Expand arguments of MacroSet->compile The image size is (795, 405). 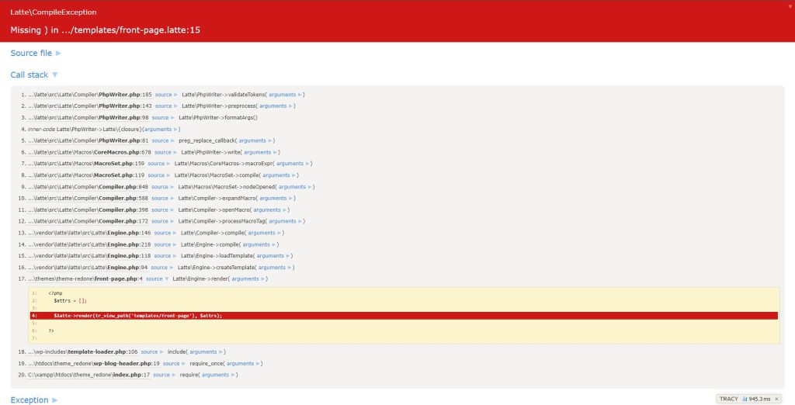(279, 175)
